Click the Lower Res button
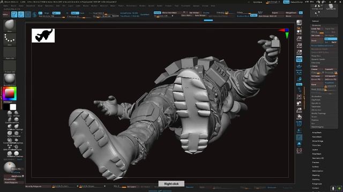 (x=317, y=28)
